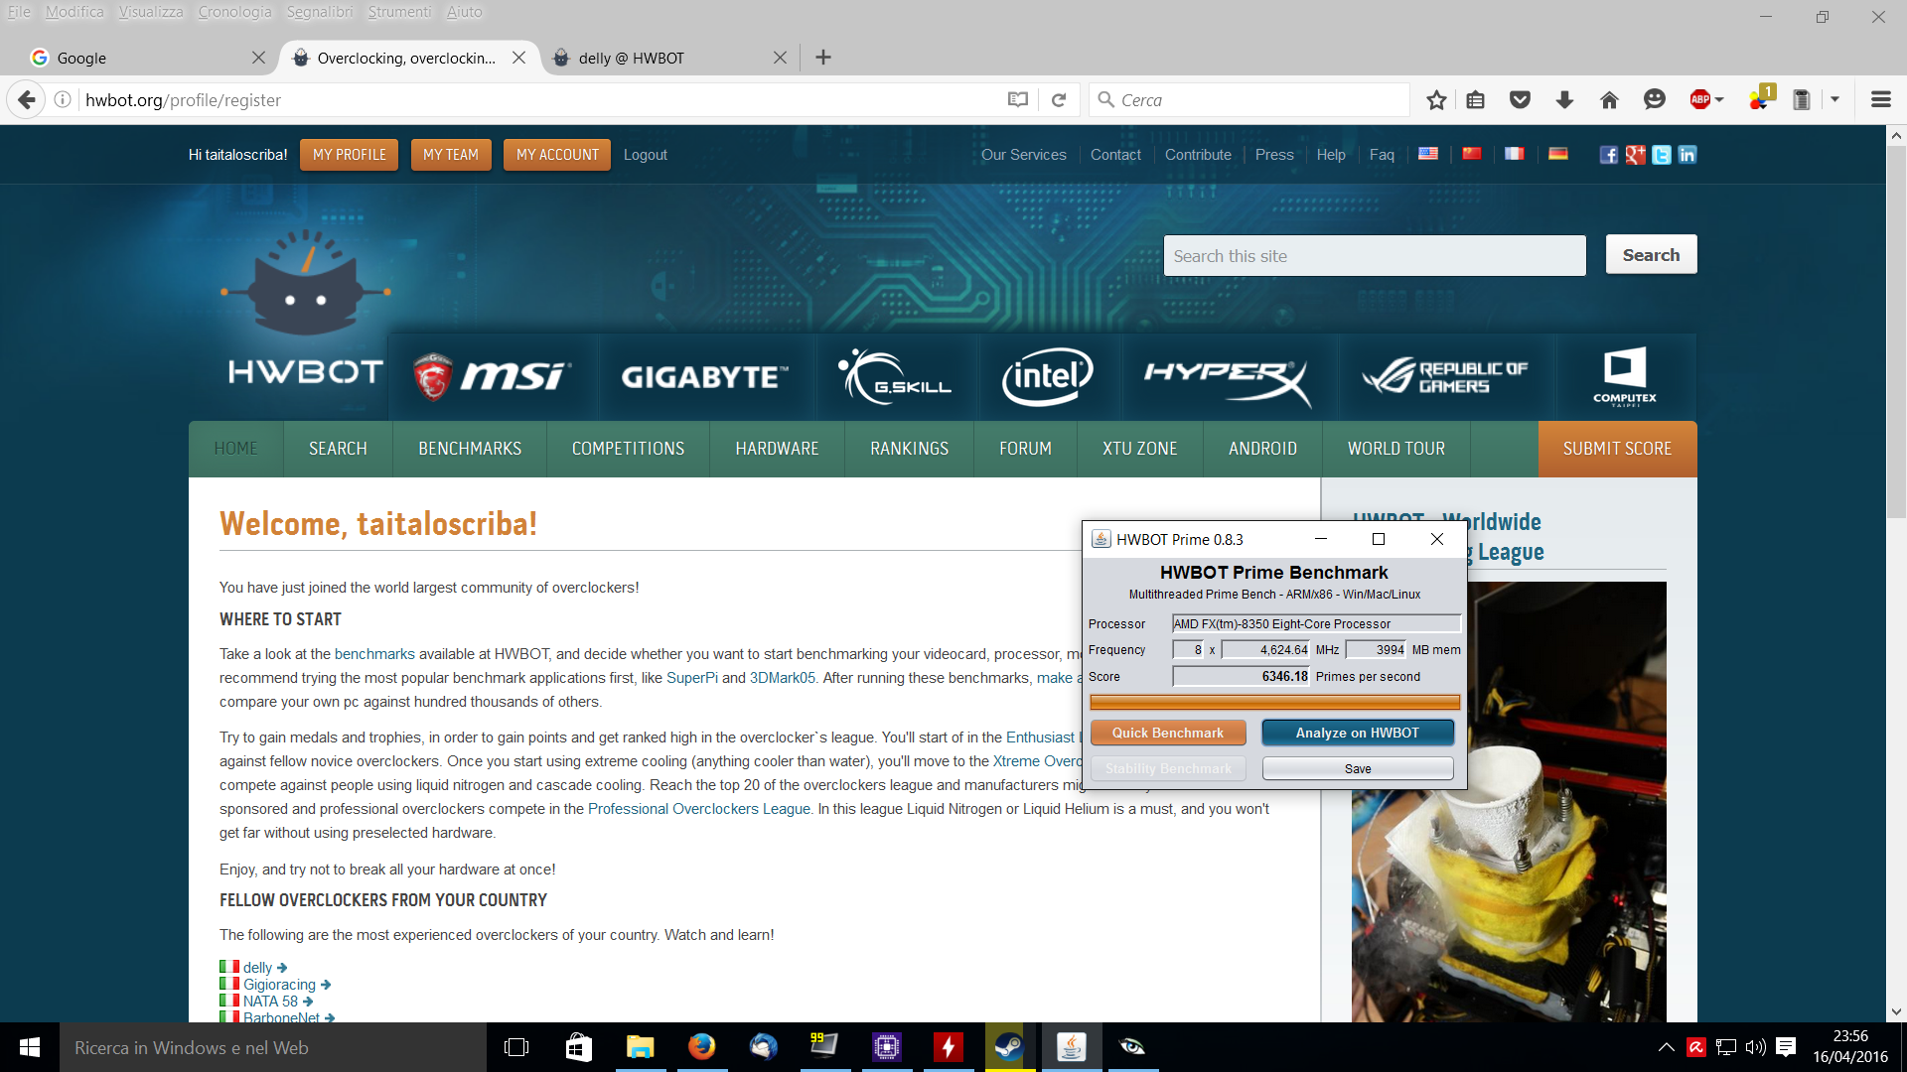This screenshot has height=1072, width=1907.
Task: Open a new browser tab
Action: point(823,58)
